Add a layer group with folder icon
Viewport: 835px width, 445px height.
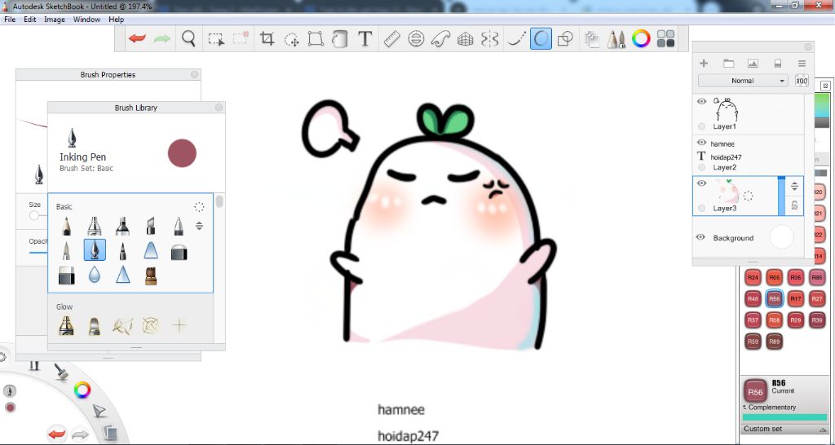click(728, 64)
